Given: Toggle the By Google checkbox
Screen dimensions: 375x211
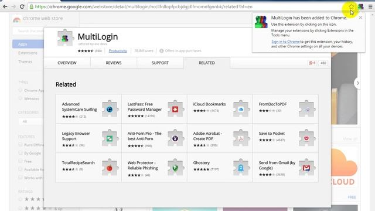Looking at the screenshot, I should tap(21, 152).
